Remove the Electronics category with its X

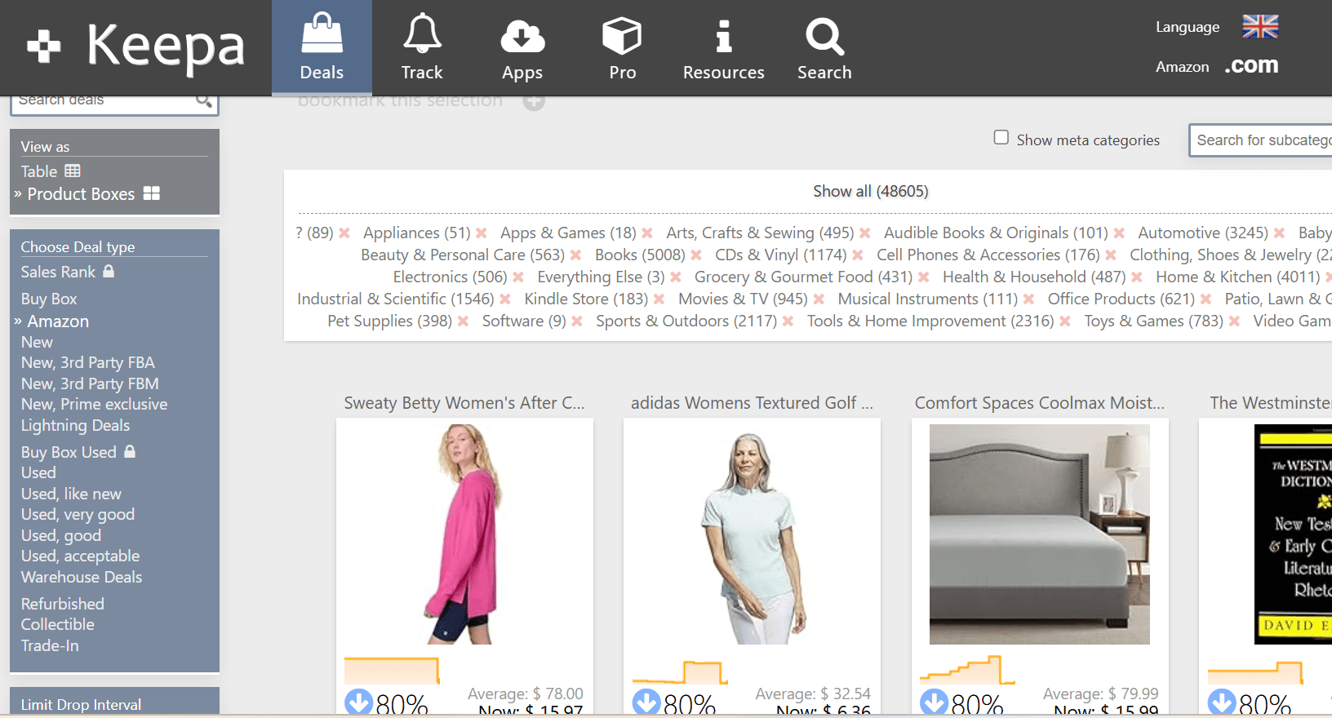(x=518, y=277)
